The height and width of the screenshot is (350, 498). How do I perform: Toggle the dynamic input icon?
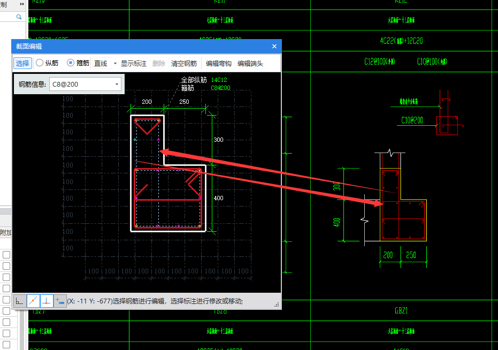[x=60, y=301]
